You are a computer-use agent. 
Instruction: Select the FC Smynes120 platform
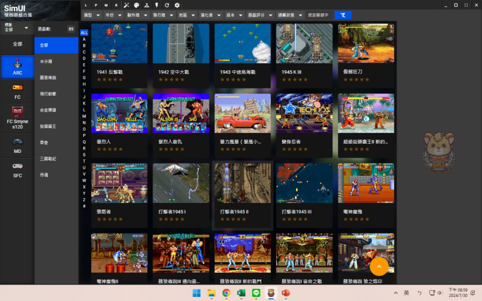point(17,118)
